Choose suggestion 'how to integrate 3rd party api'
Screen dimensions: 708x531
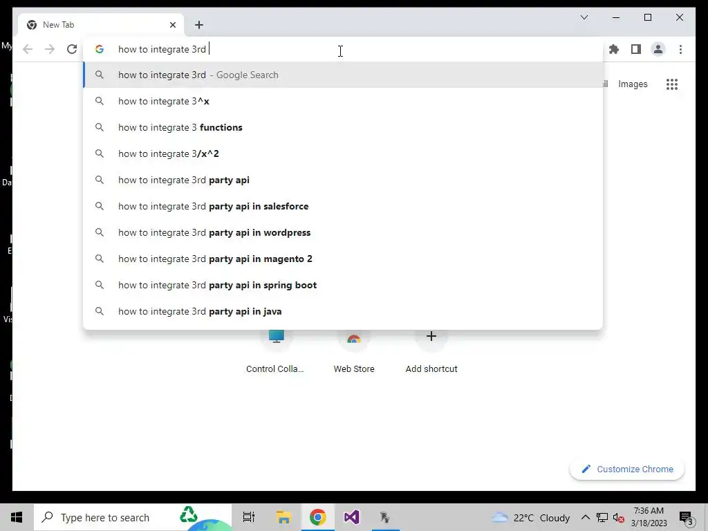343,180
